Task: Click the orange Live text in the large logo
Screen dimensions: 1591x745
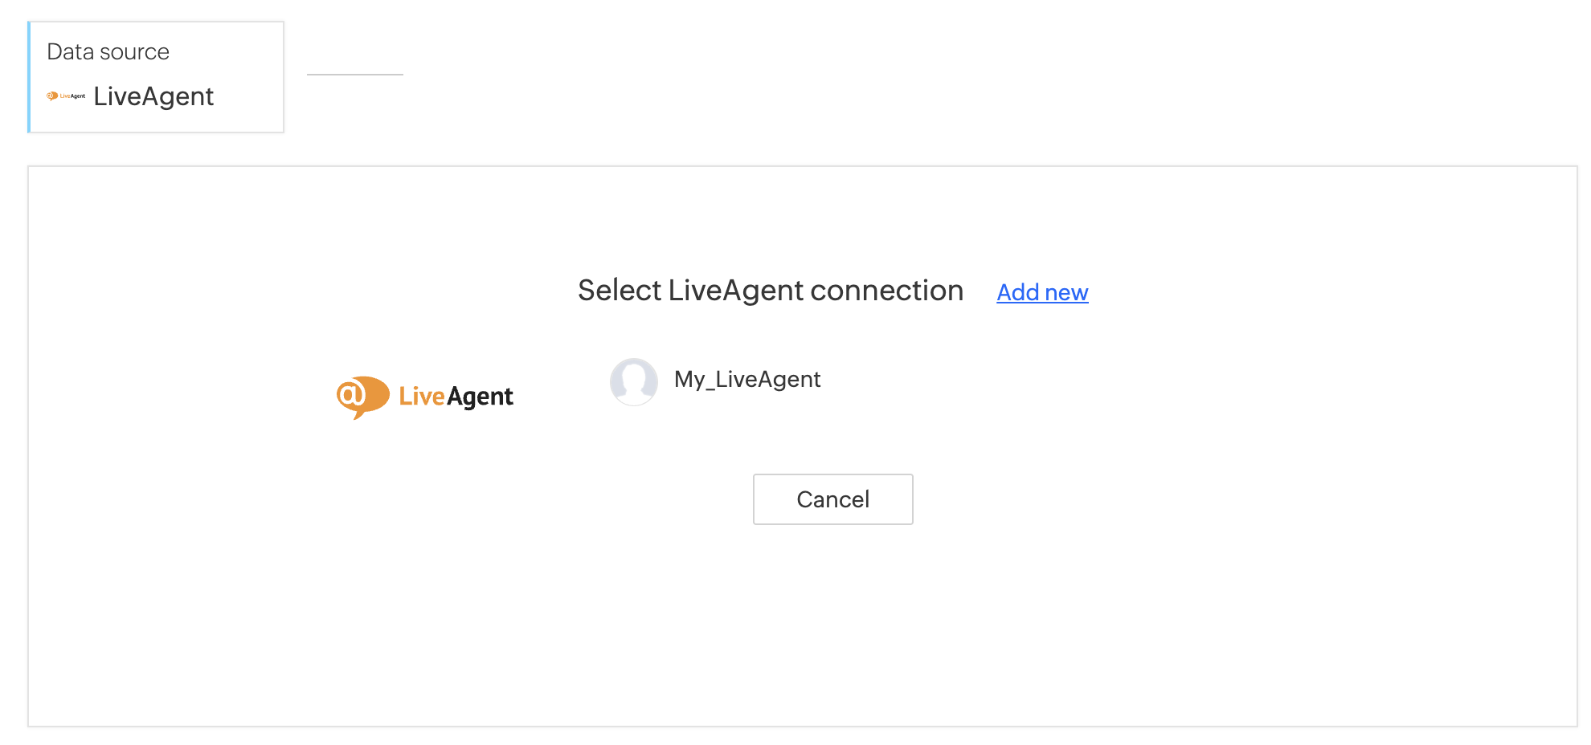Action: [421, 397]
